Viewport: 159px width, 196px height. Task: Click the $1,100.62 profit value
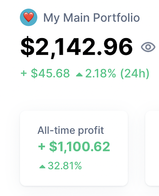(80, 147)
